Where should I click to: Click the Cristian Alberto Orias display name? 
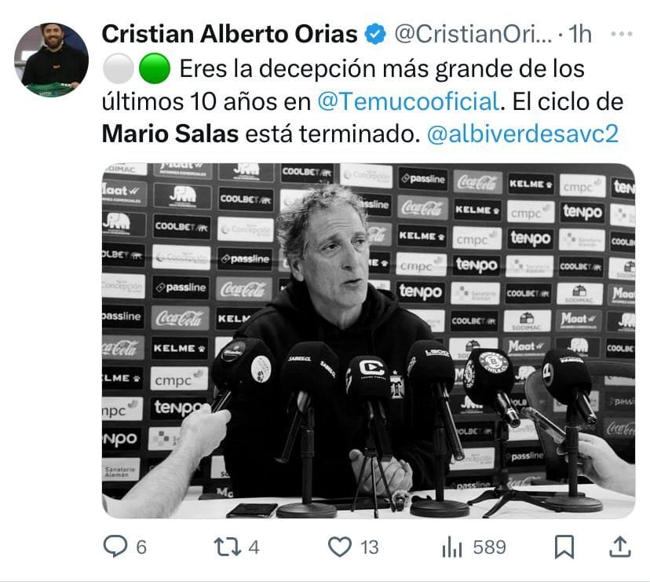click(229, 34)
